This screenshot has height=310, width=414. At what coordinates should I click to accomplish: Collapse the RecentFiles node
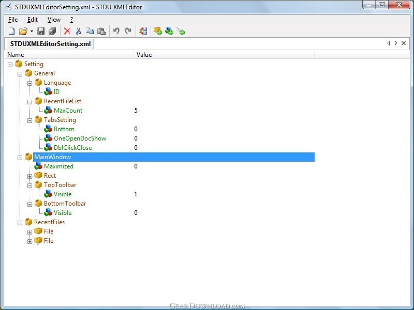(20, 223)
